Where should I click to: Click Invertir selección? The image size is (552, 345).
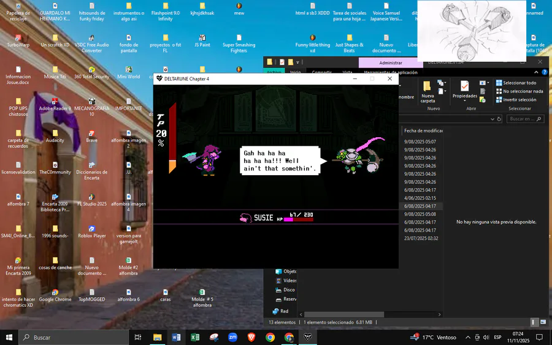click(x=516, y=99)
